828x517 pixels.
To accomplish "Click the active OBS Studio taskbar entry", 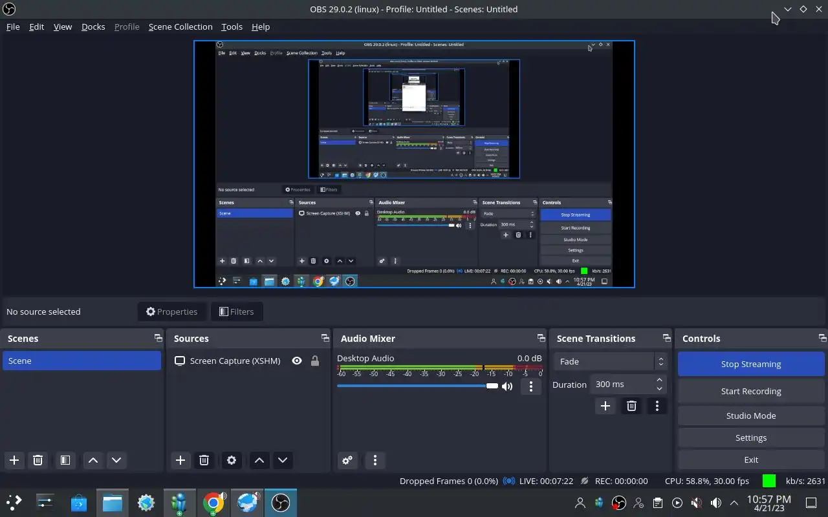I will 281,503.
